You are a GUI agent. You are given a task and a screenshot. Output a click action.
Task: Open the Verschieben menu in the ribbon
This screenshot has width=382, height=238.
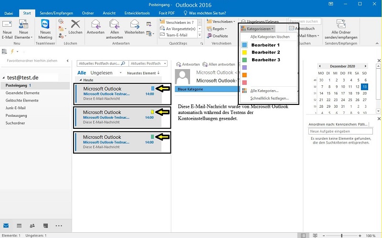pos(221,21)
